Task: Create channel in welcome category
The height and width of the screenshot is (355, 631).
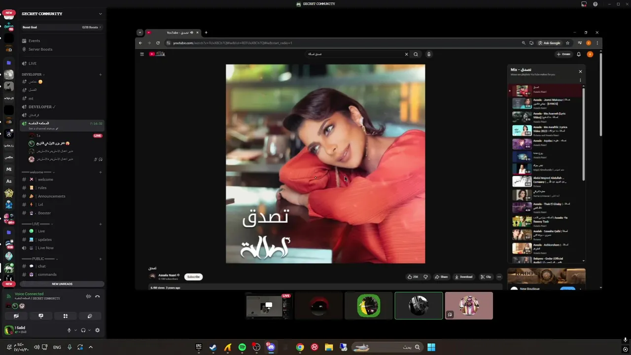Action: 101,172
